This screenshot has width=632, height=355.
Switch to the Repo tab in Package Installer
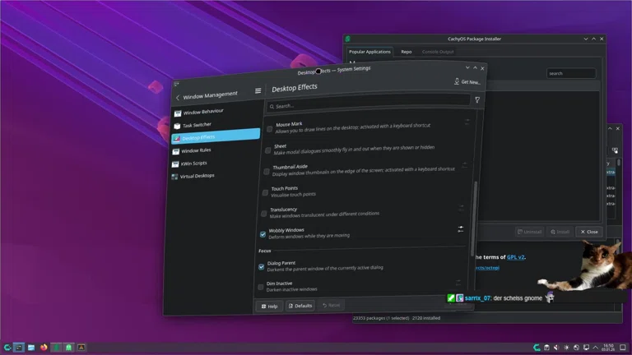point(407,52)
